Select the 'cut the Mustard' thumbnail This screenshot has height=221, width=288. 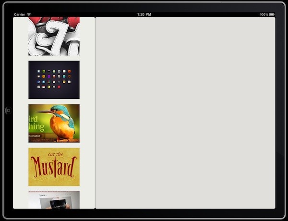click(54, 167)
